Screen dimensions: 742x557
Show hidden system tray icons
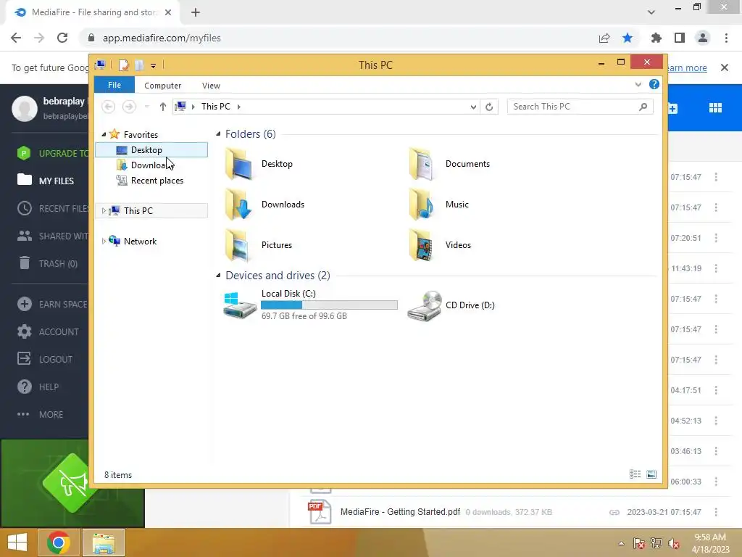pyautogui.click(x=621, y=543)
